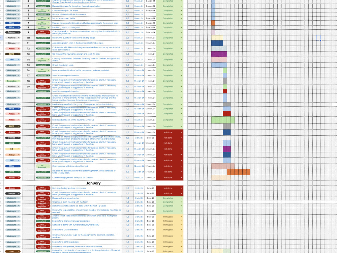Open In Progress status for 'Search for a CMO candidate'
The height and width of the screenshot is (253, 337).
(170, 242)
